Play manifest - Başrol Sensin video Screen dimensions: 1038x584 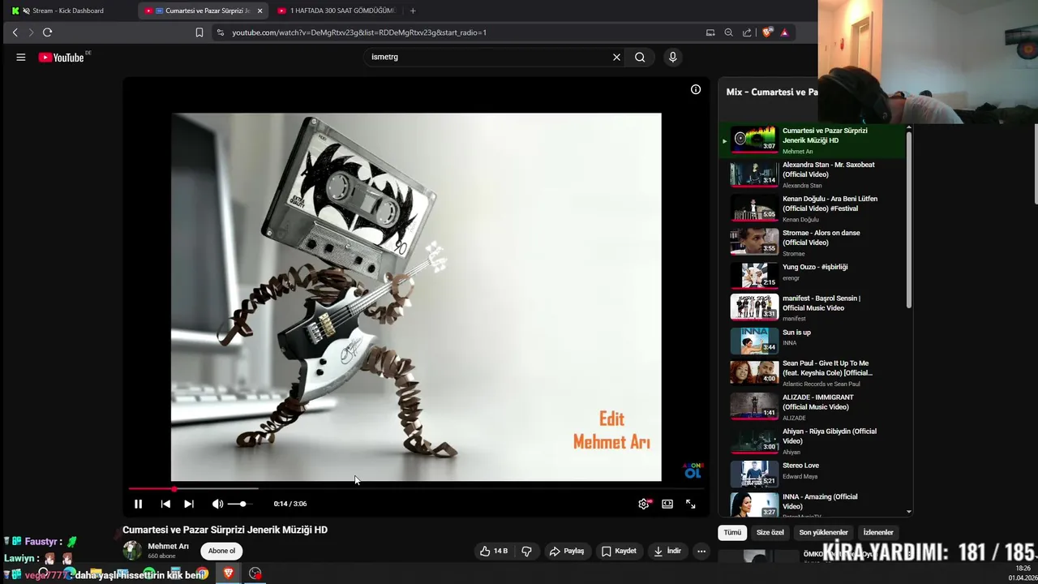click(813, 307)
